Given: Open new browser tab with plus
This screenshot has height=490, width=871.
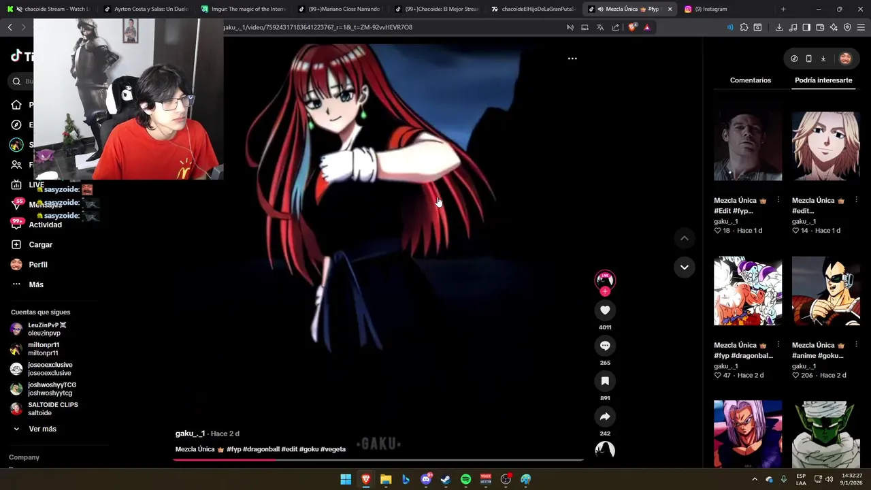Looking at the screenshot, I should [783, 9].
